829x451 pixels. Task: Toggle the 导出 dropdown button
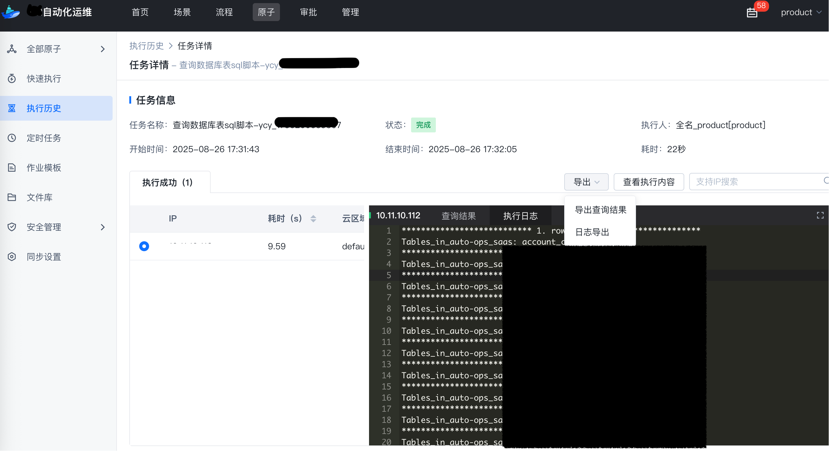click(x=586, y=182)
